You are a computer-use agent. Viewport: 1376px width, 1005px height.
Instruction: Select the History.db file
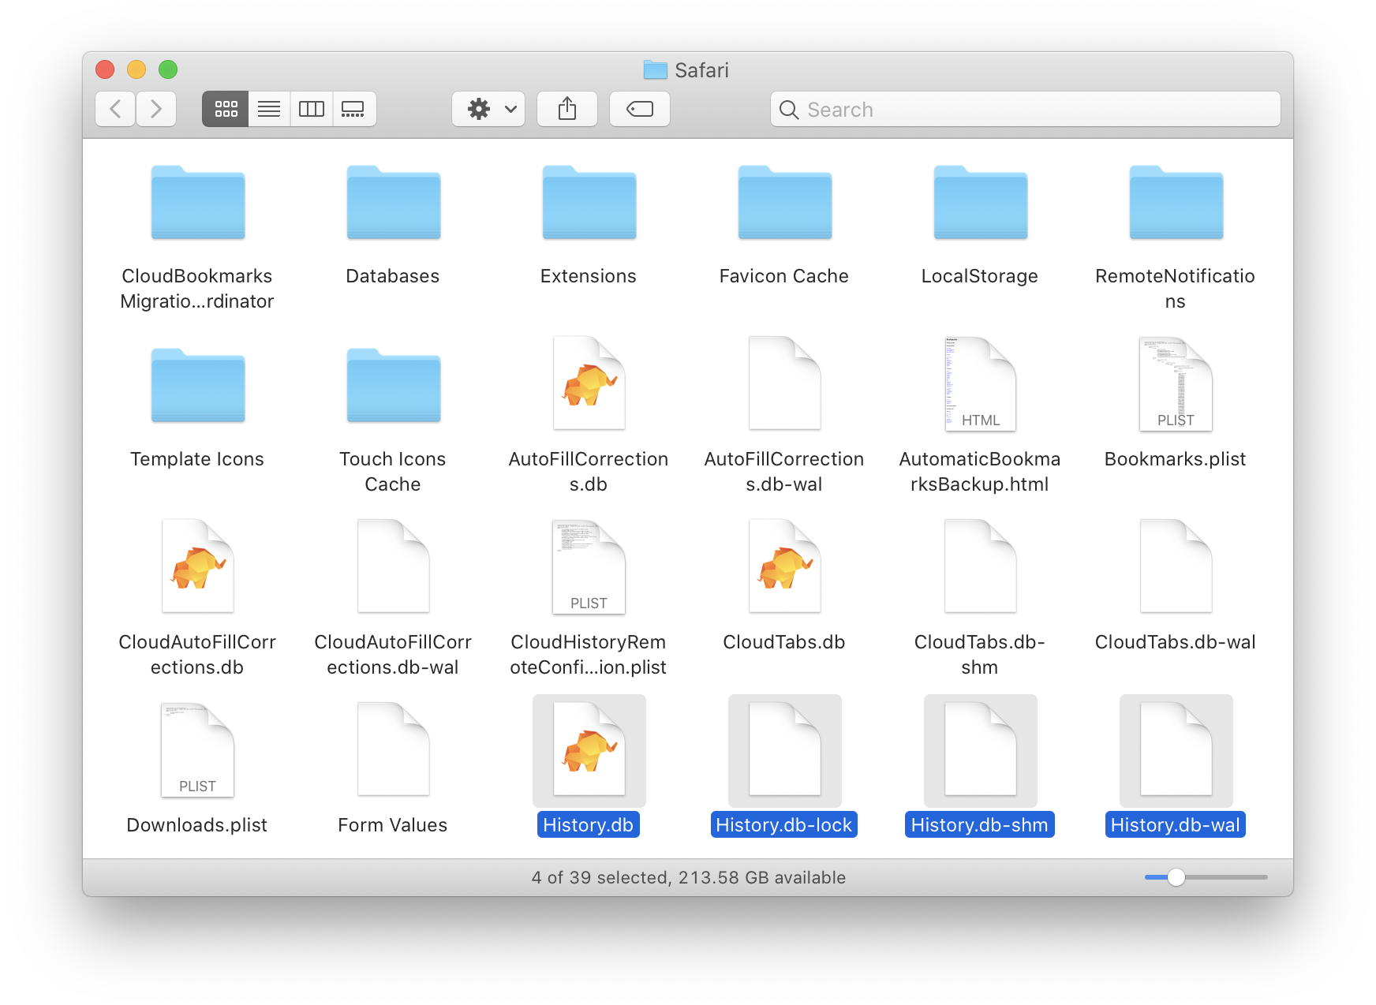(x=588, y=750)
